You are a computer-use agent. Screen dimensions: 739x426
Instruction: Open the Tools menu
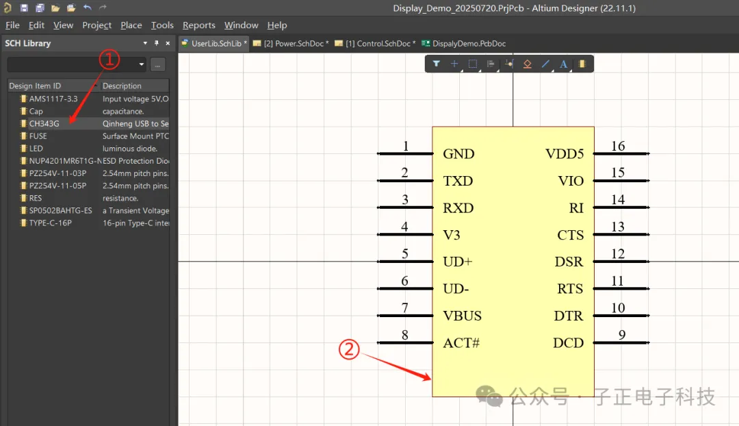[162, 25]
